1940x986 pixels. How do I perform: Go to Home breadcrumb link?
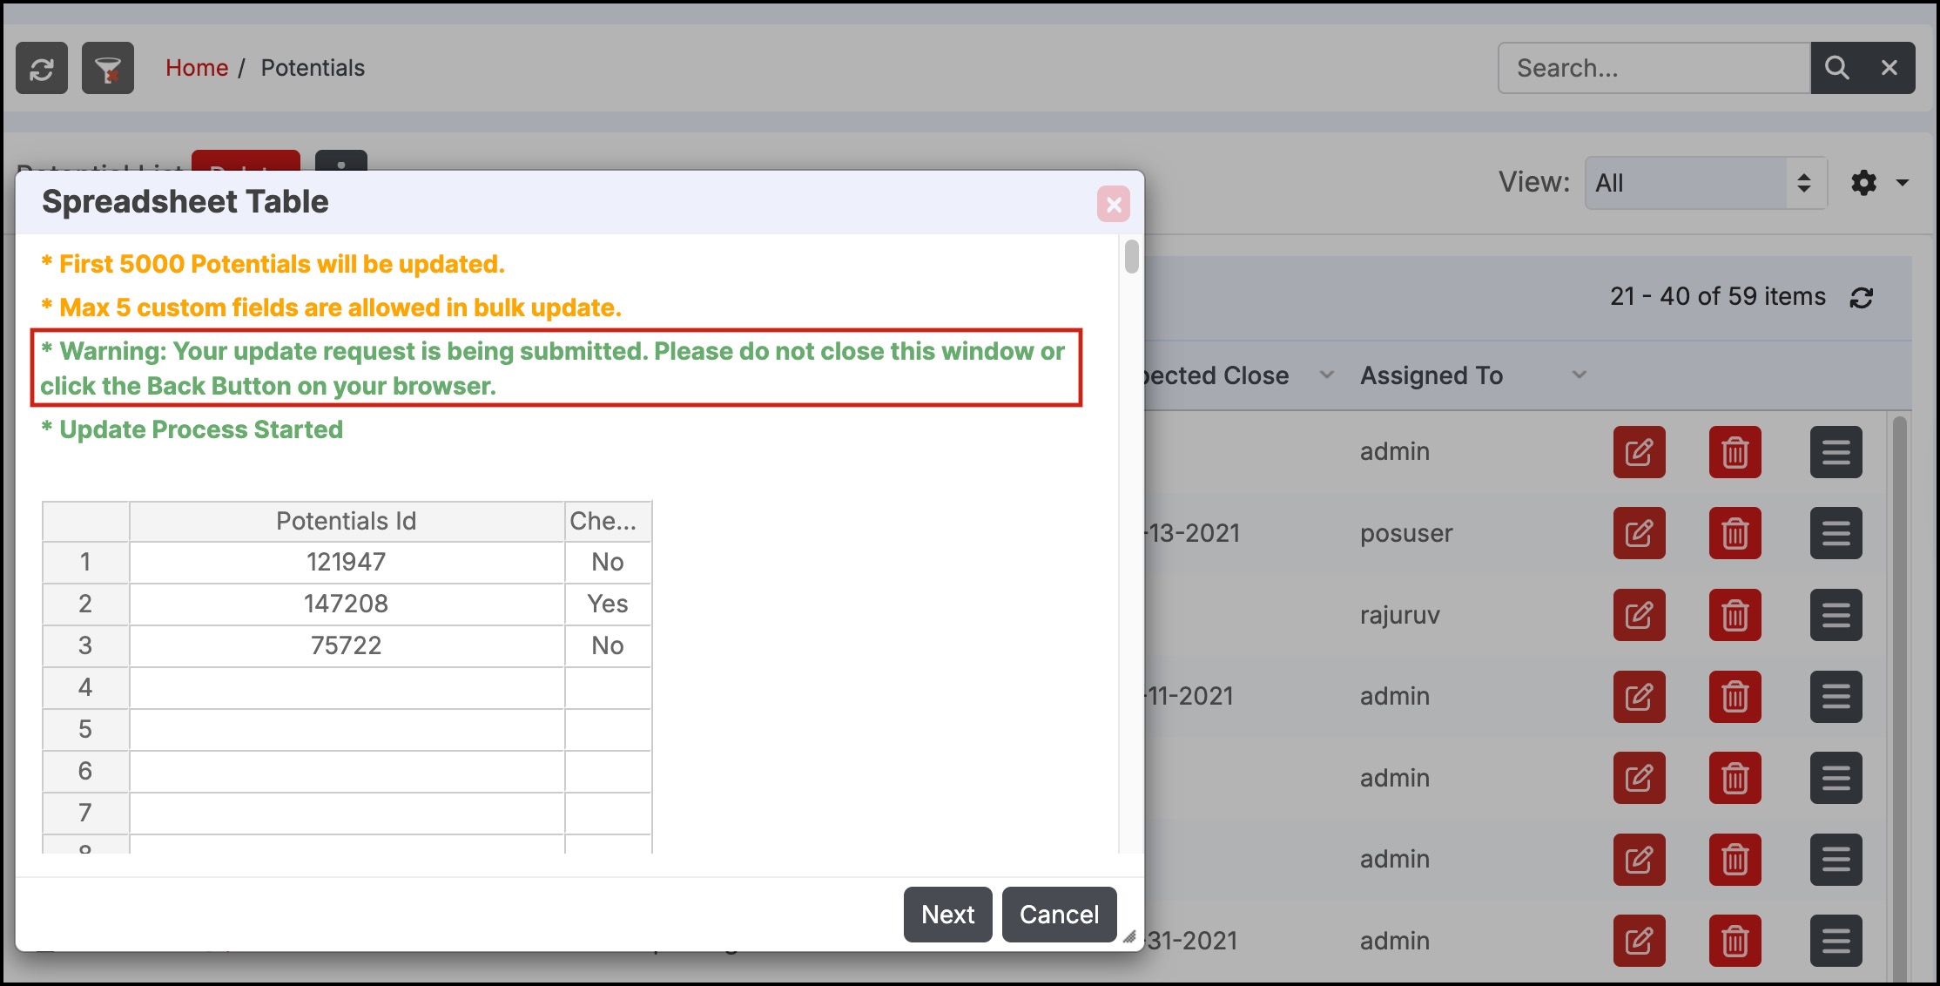pyautogui.click(x=197, y=68)
